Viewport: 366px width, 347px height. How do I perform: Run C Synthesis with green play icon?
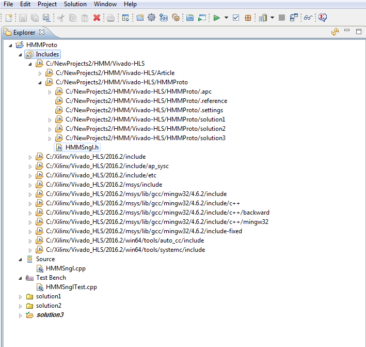(x=217, y=18)
